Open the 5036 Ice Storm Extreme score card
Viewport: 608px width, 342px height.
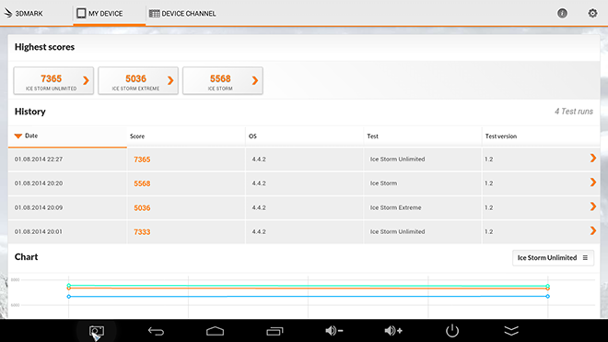click(138, 81)
